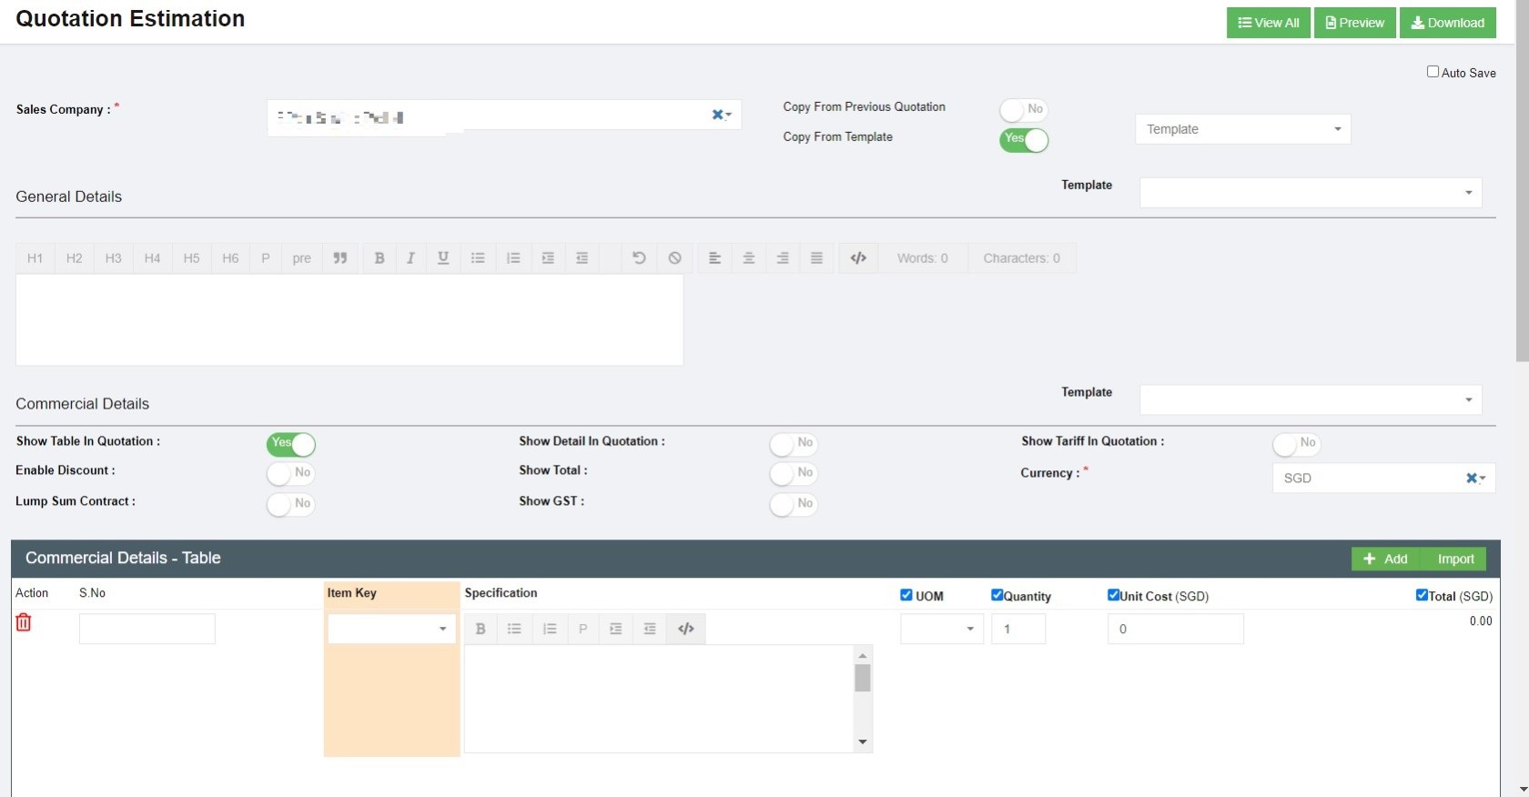Screen dimensions: 1529x797
Task: Select the H1 heading option
Action: coord(35,258)
